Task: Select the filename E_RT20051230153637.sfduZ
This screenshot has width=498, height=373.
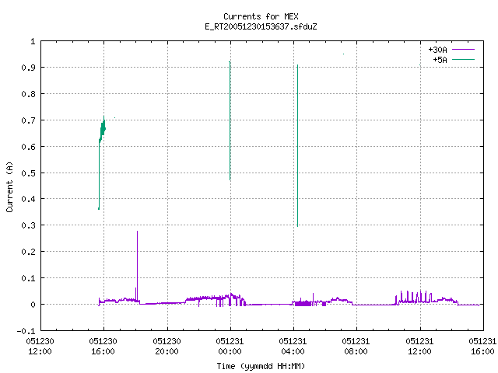Action: tap(261, 26)
